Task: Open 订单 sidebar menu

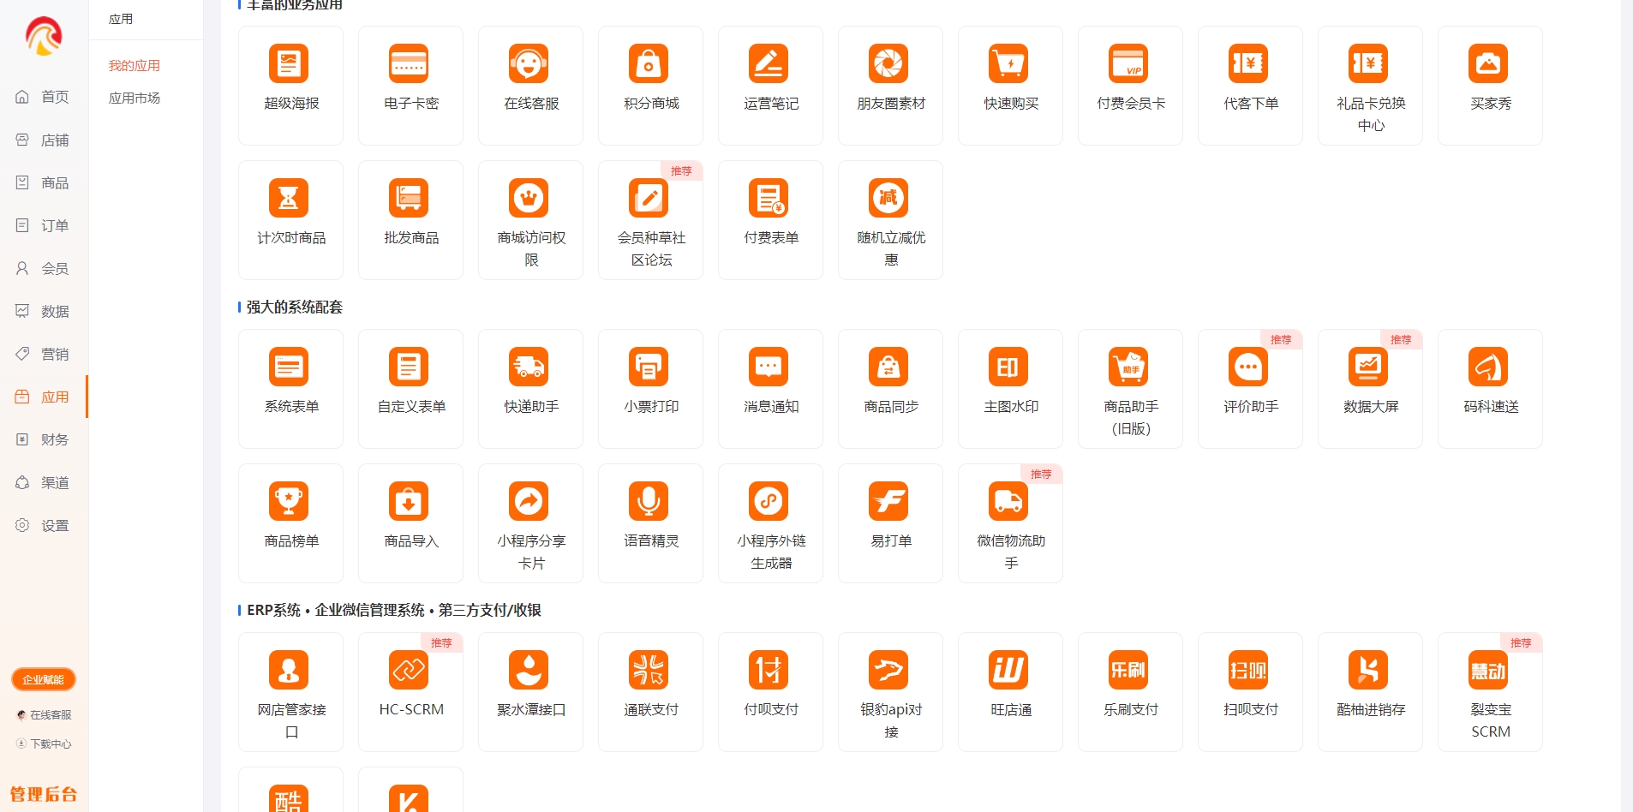Action: [x=44, y=225]
